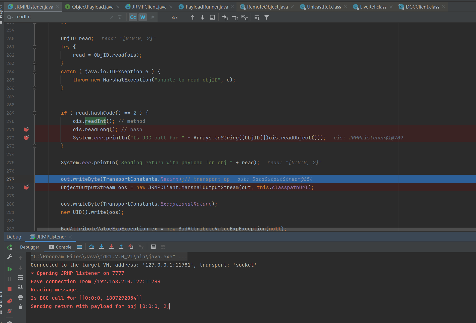The height and width of the screenshot is (323, 476).
Task: Close the ObjectPayload.java tab
Action: click(x=118, y=7)
